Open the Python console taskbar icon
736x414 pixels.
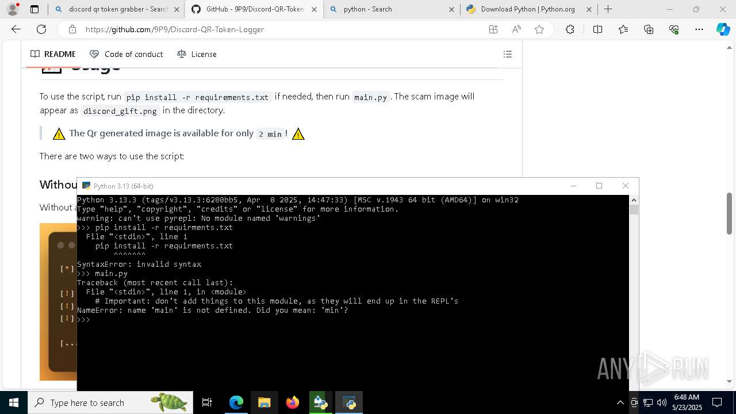point(349,402)
